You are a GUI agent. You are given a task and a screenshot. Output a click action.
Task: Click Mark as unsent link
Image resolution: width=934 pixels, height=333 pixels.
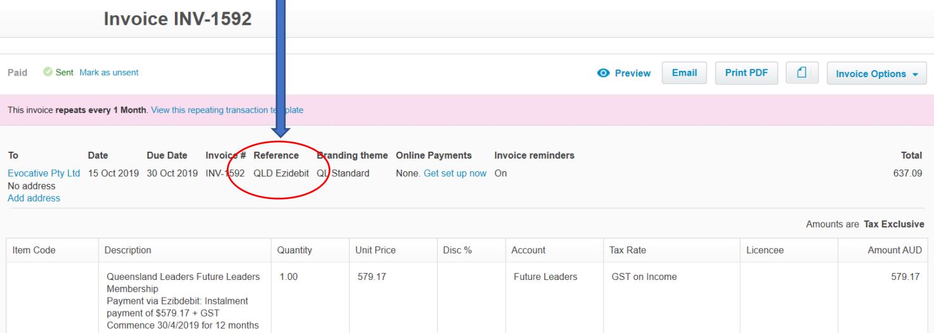(109, 73)
